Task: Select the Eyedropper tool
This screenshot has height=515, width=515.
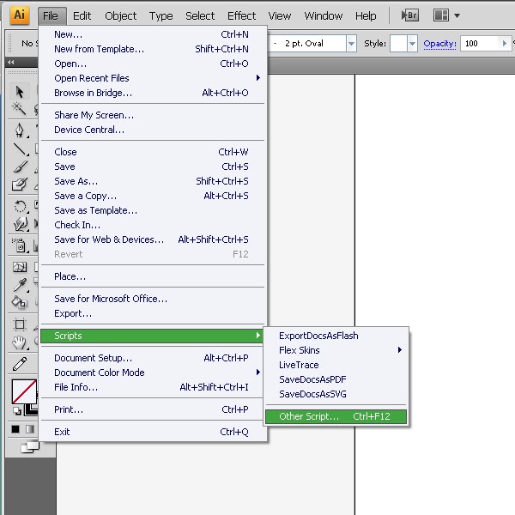Action: (x=20, y=284)
